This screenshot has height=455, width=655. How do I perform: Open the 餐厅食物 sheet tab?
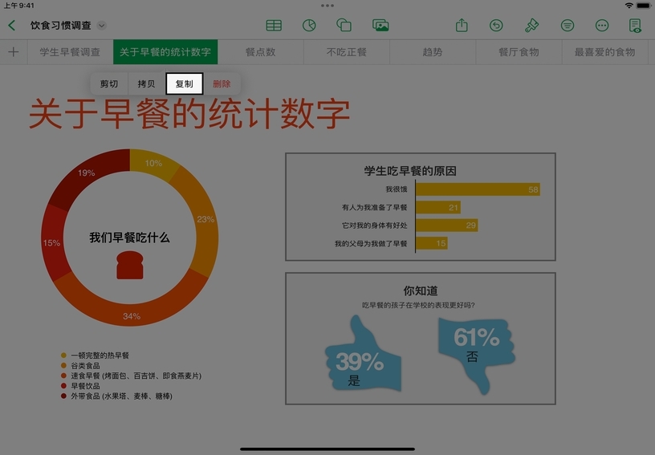coord(519,52)
